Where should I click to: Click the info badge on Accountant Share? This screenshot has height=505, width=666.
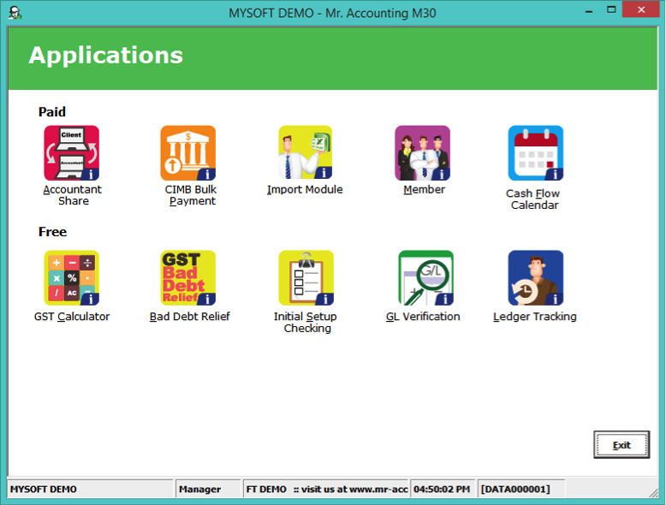[x=90, y=174]
